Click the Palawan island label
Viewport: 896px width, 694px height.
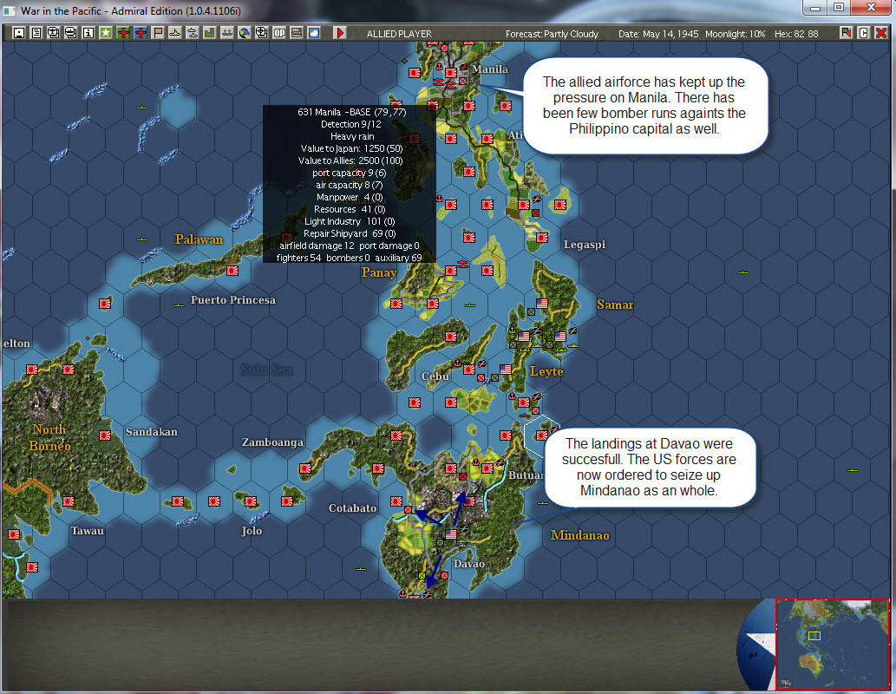(199, 239)
